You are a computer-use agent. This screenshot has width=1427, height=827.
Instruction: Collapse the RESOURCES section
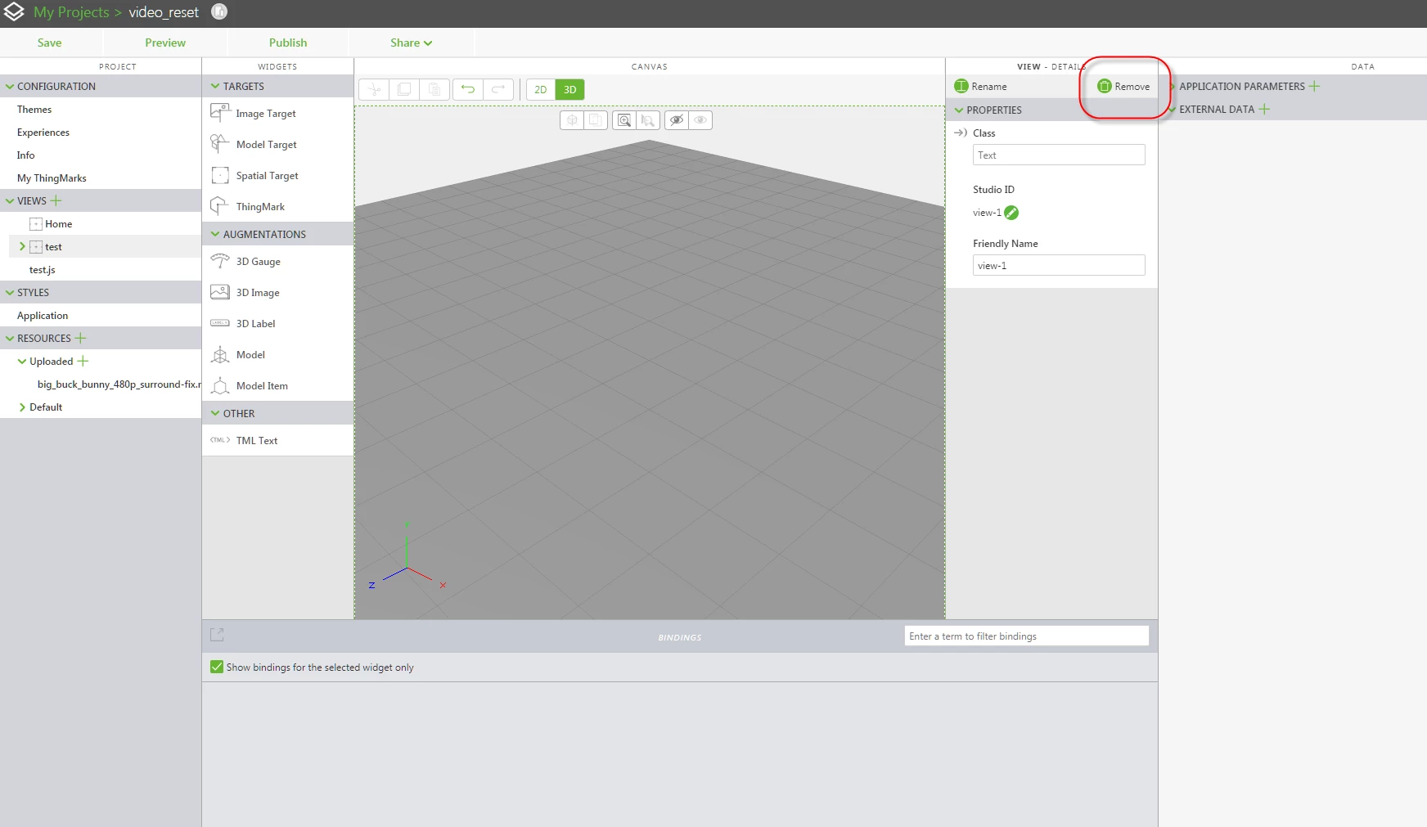coord(10,338)
